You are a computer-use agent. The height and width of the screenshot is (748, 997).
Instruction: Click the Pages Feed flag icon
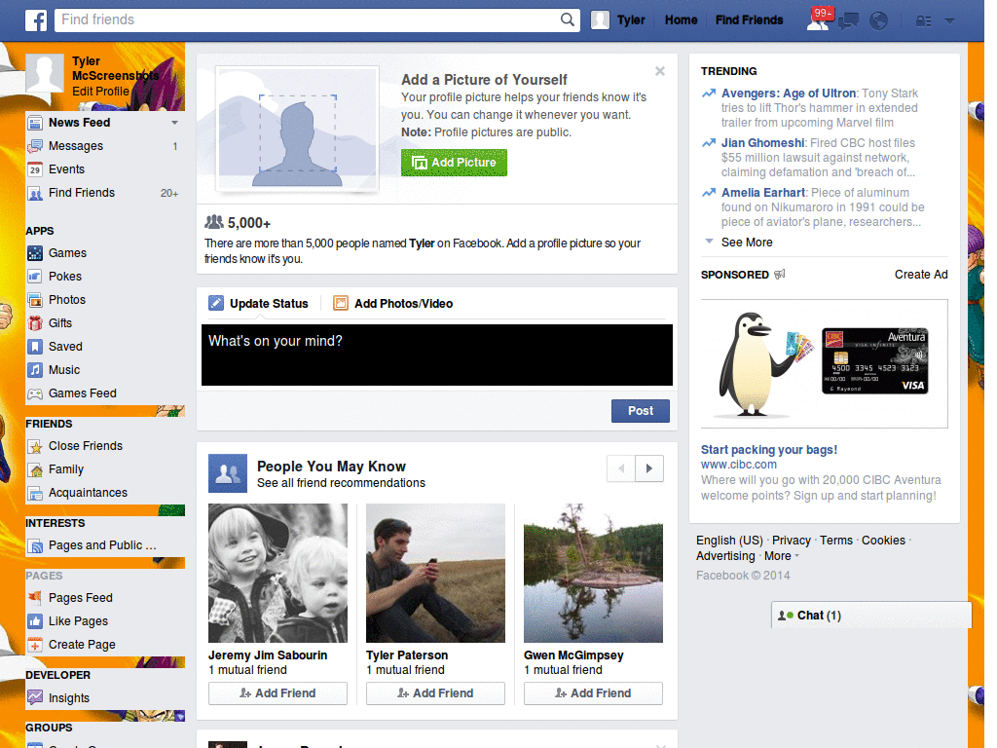pos(35,598)
